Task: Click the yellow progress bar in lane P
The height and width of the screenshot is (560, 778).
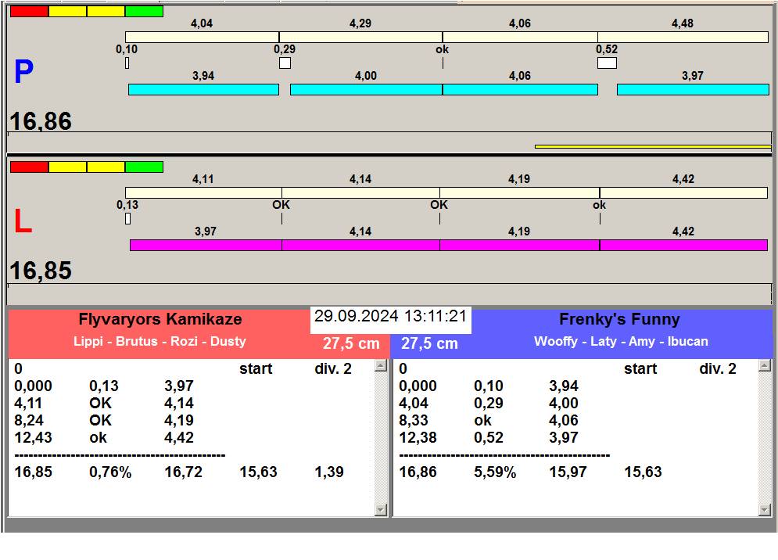Action: click(x=652, y=146)
